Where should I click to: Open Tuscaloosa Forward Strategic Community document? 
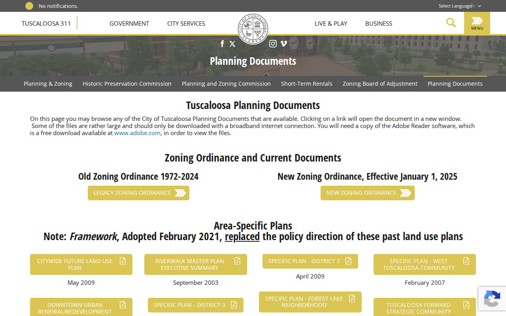click(425, 307)
